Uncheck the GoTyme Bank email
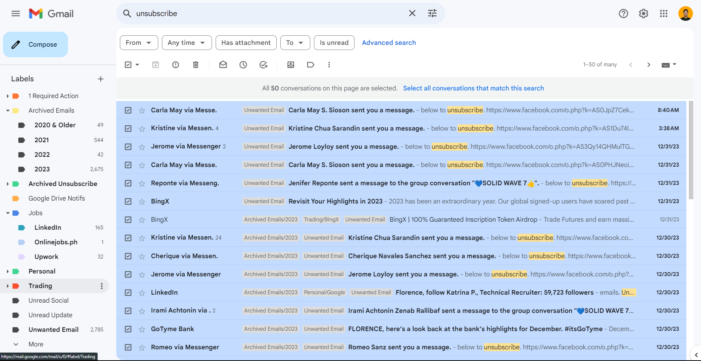This screenshot has height=361, width=701. click(128, 329)
